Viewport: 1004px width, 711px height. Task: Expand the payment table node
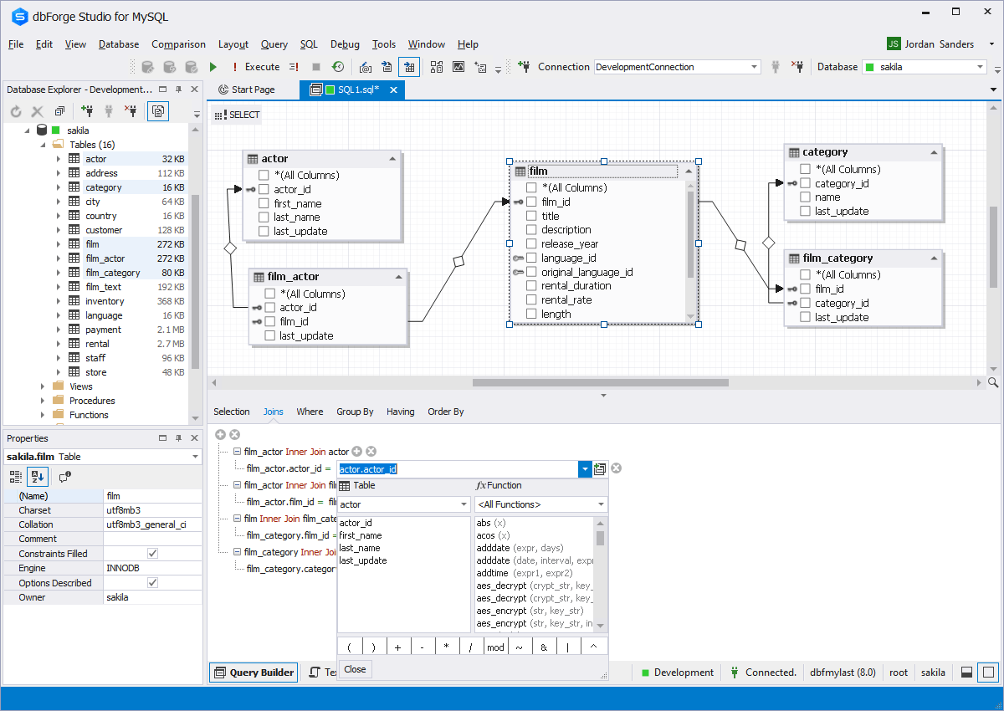click(x=58, y=330)
